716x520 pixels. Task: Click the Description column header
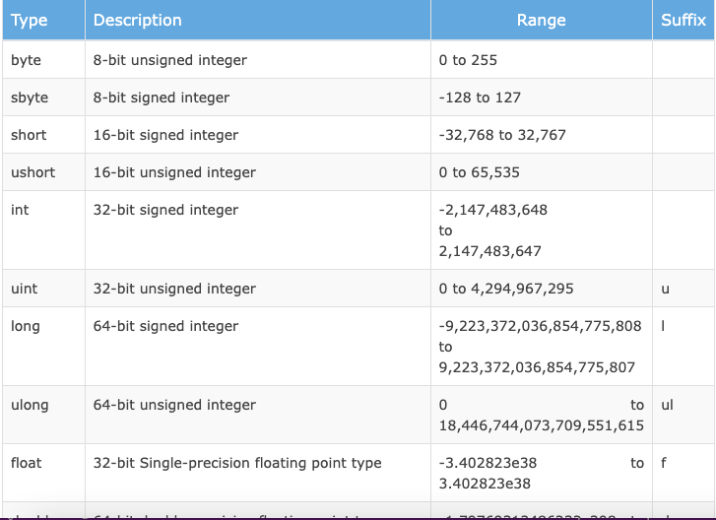point(137,21)
